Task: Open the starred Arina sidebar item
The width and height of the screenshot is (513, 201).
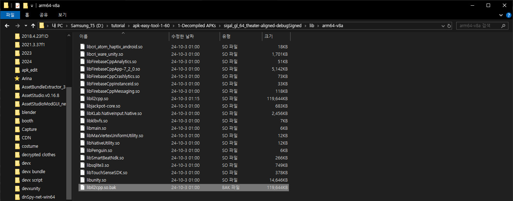Action: [x=27, y=79]
